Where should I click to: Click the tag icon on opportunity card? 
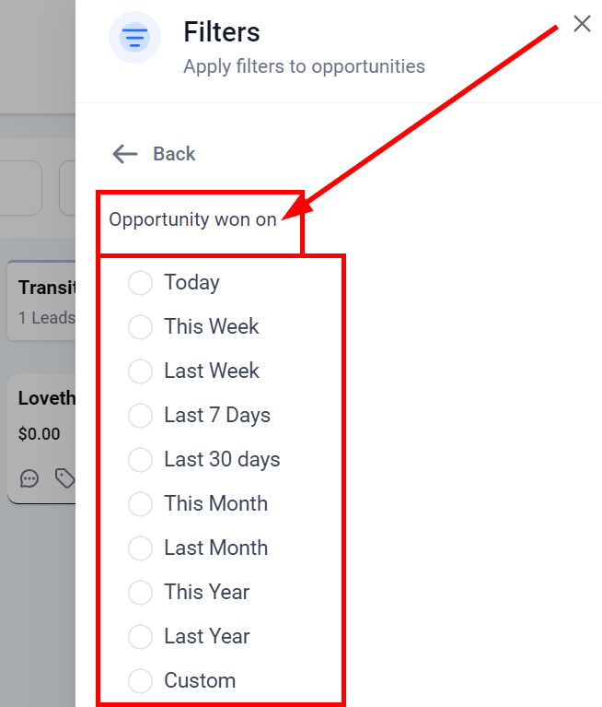point(64,478)
